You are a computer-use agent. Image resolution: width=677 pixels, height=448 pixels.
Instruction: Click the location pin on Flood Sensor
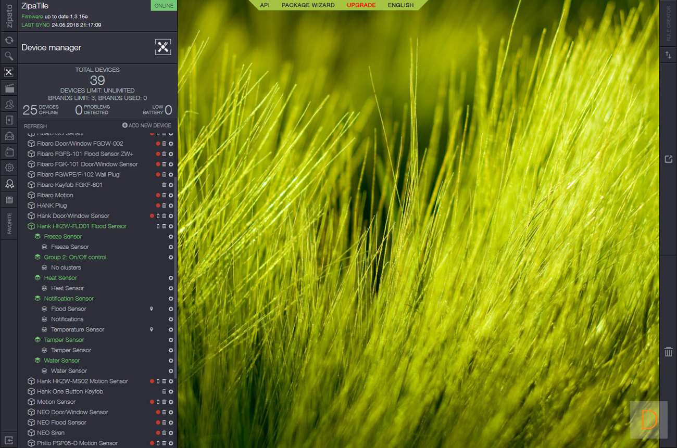pyautogui.click(x=152, y=309)
